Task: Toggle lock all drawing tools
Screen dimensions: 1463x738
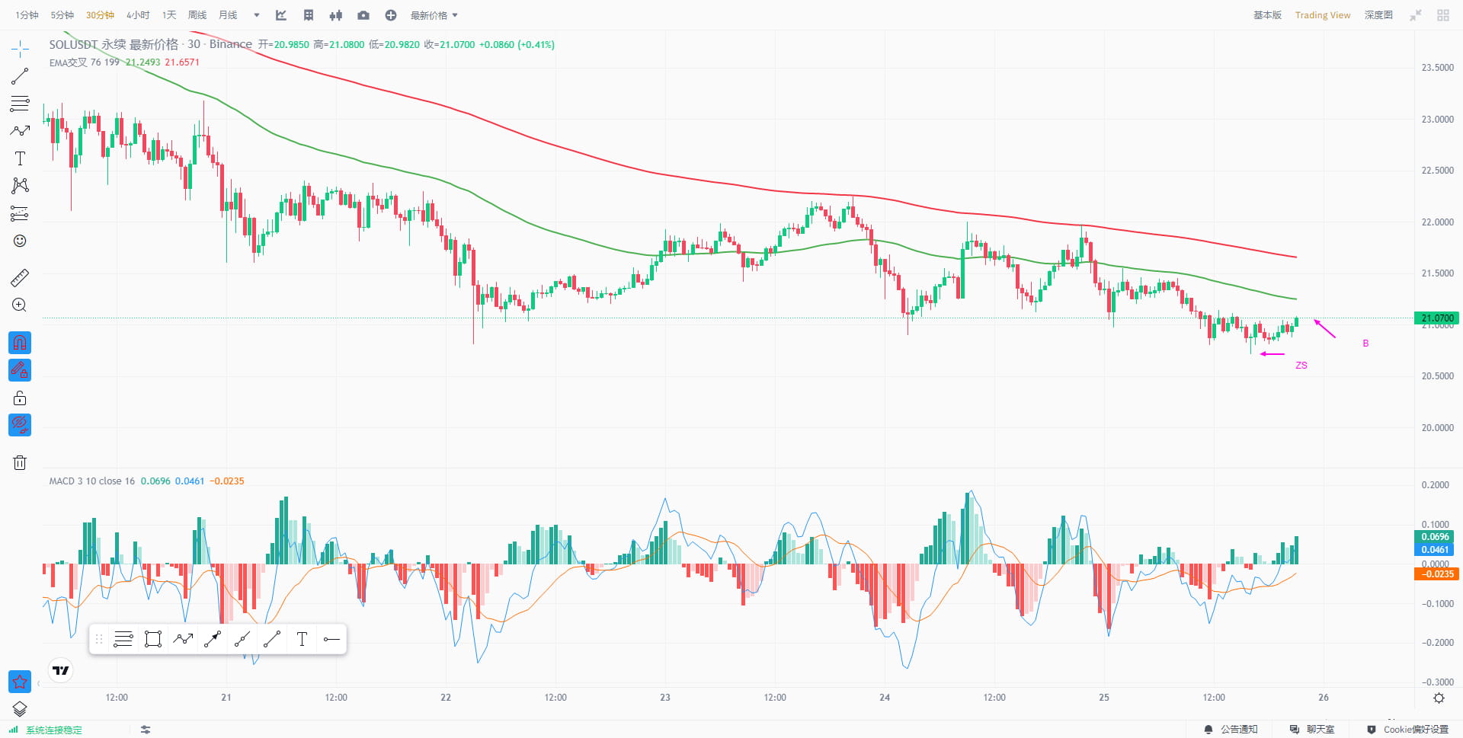Action: (x=20, y=398)
